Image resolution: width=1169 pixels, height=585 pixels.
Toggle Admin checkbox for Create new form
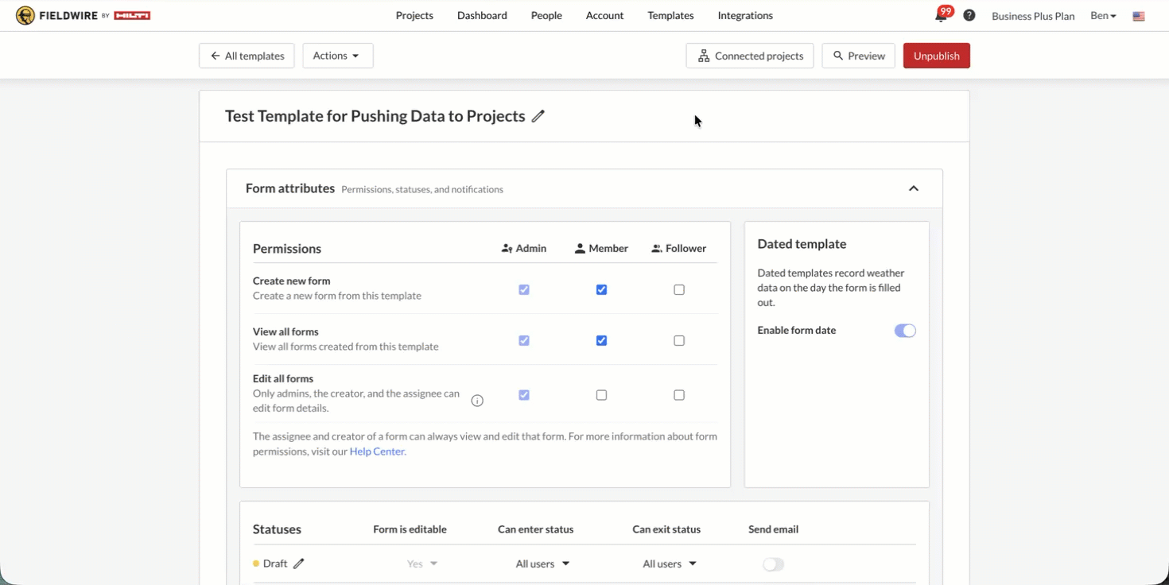pyautogui.click(x=524, y=290)
